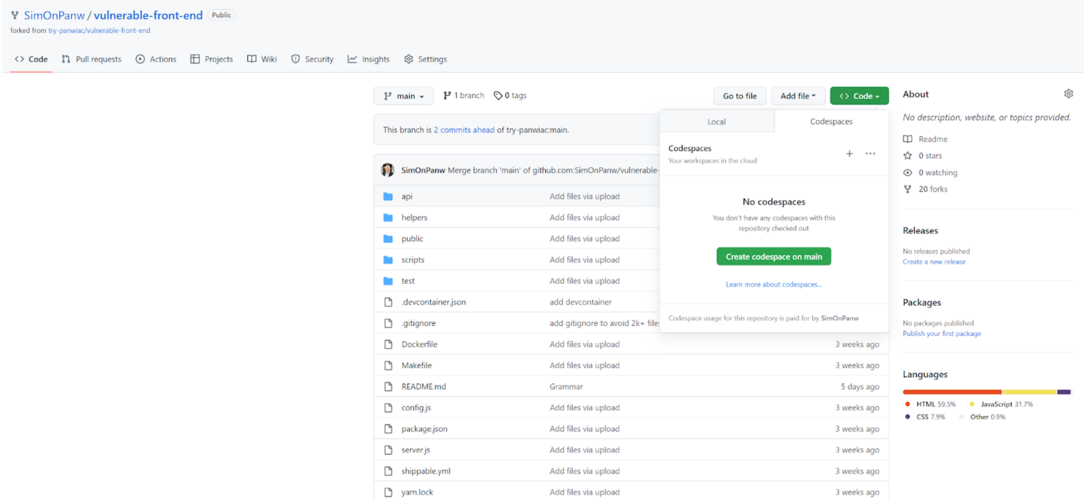The width and height of the screenshot is (1084, 500).
Task: Click the test folder icon
Action: (x=388, y=281)
